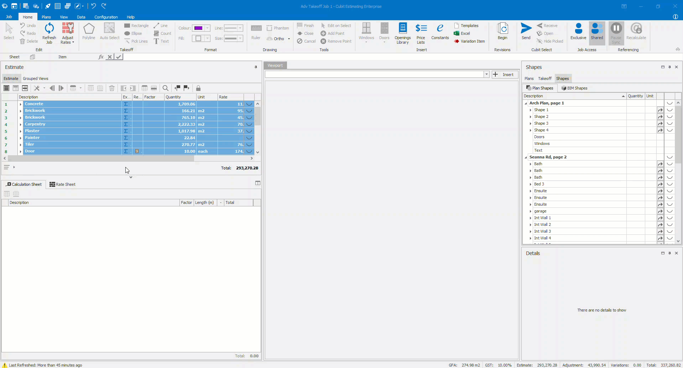
Task: Pick the Count takeoff tool
Action: coord(162,33)
